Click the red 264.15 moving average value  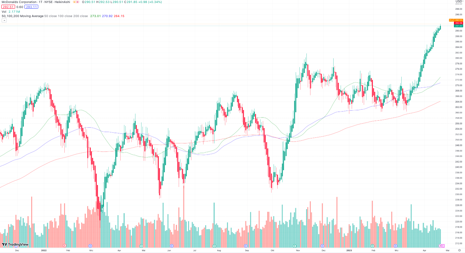pos(119,16)
